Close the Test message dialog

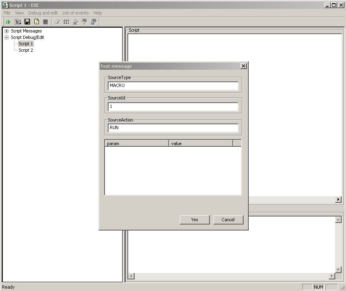click(x=243, y=66)
